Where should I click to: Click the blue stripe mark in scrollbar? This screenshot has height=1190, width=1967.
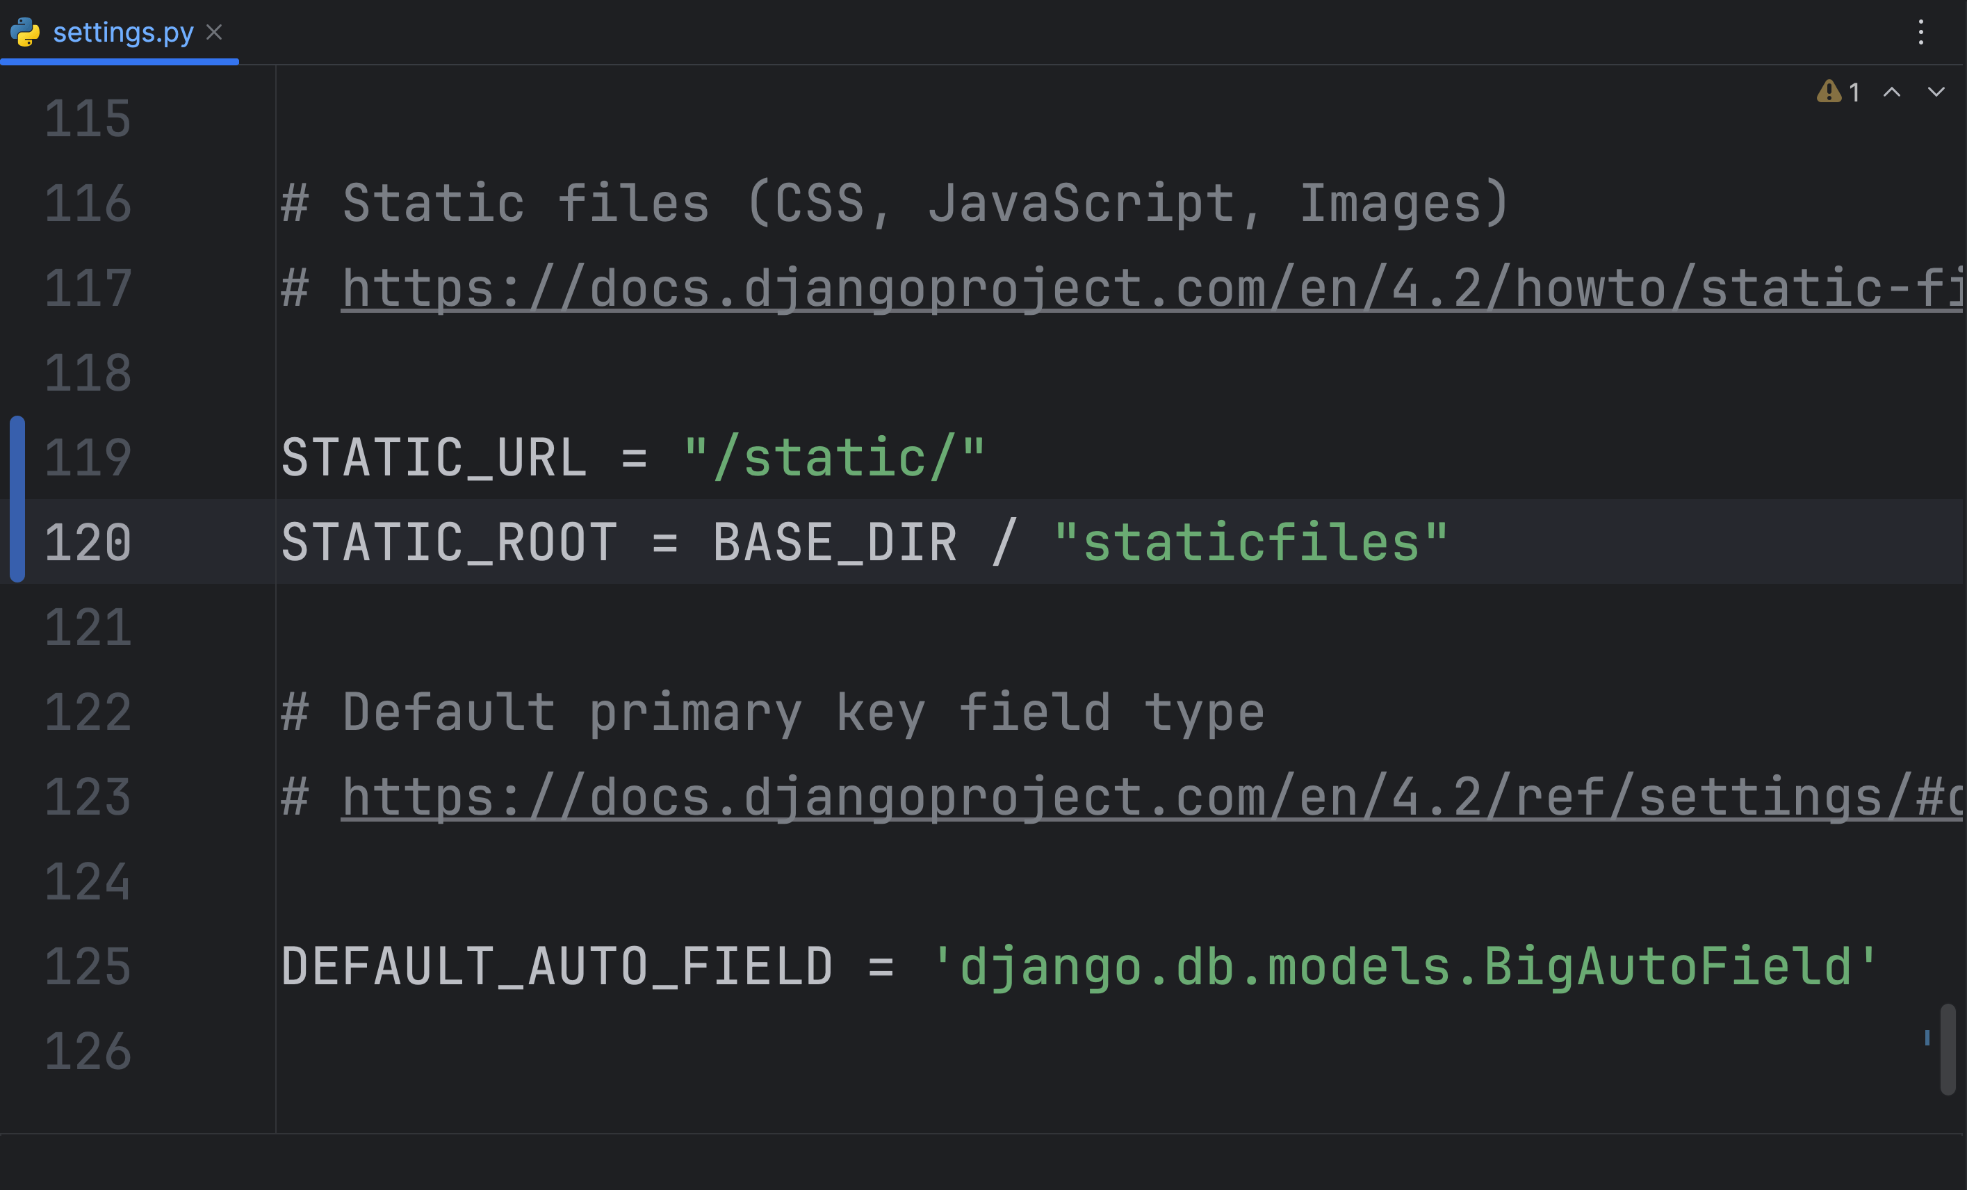pyautogui.click(x=1926, y=1038)
